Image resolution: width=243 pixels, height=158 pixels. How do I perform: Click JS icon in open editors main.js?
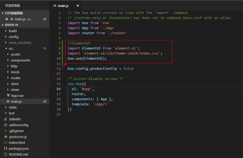point(12,19)
